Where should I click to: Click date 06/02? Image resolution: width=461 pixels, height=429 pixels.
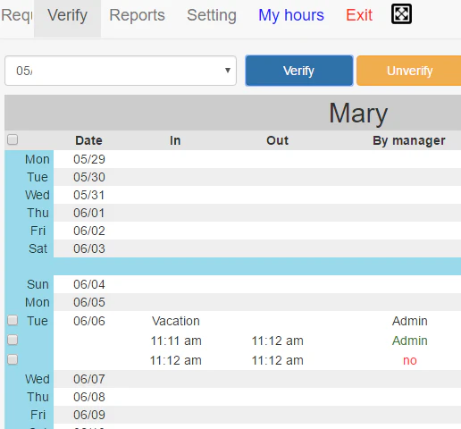click(89, 231)
